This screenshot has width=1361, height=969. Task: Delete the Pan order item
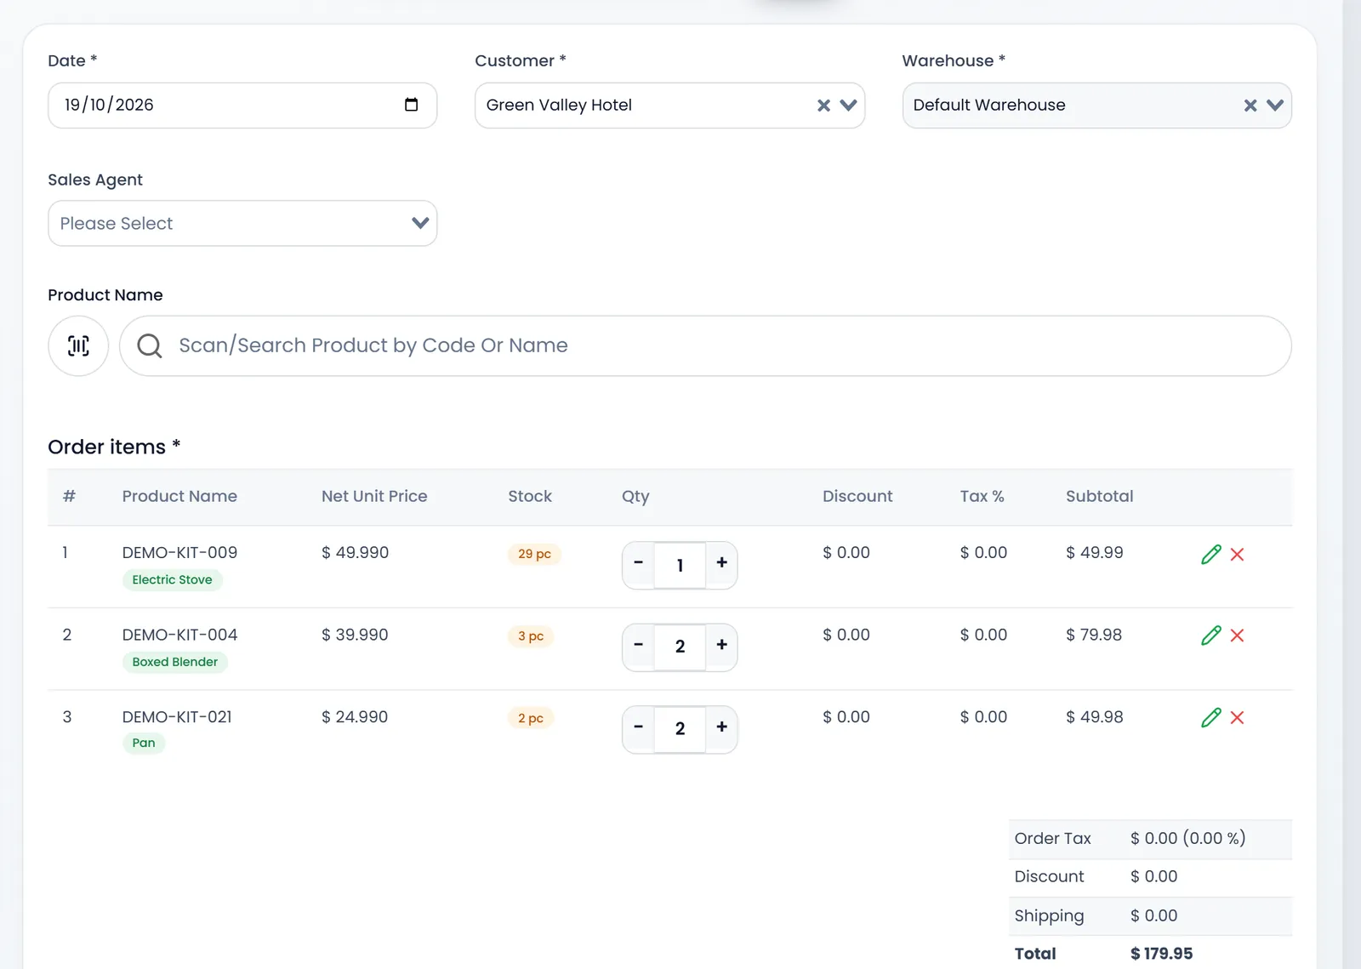pyautogui.click(x=1238, y=718)
